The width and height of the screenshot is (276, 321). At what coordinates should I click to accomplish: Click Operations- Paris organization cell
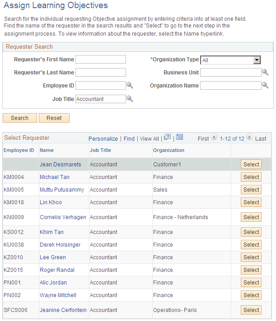click(x=175, y=310)
